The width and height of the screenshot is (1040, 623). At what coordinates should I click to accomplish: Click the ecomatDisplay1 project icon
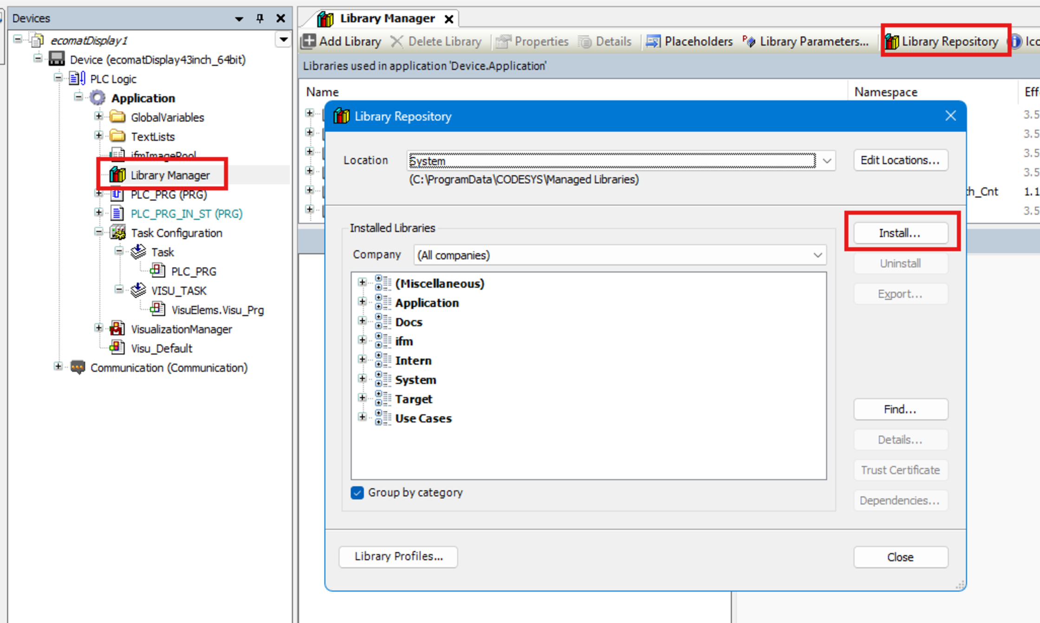[37, 40]
